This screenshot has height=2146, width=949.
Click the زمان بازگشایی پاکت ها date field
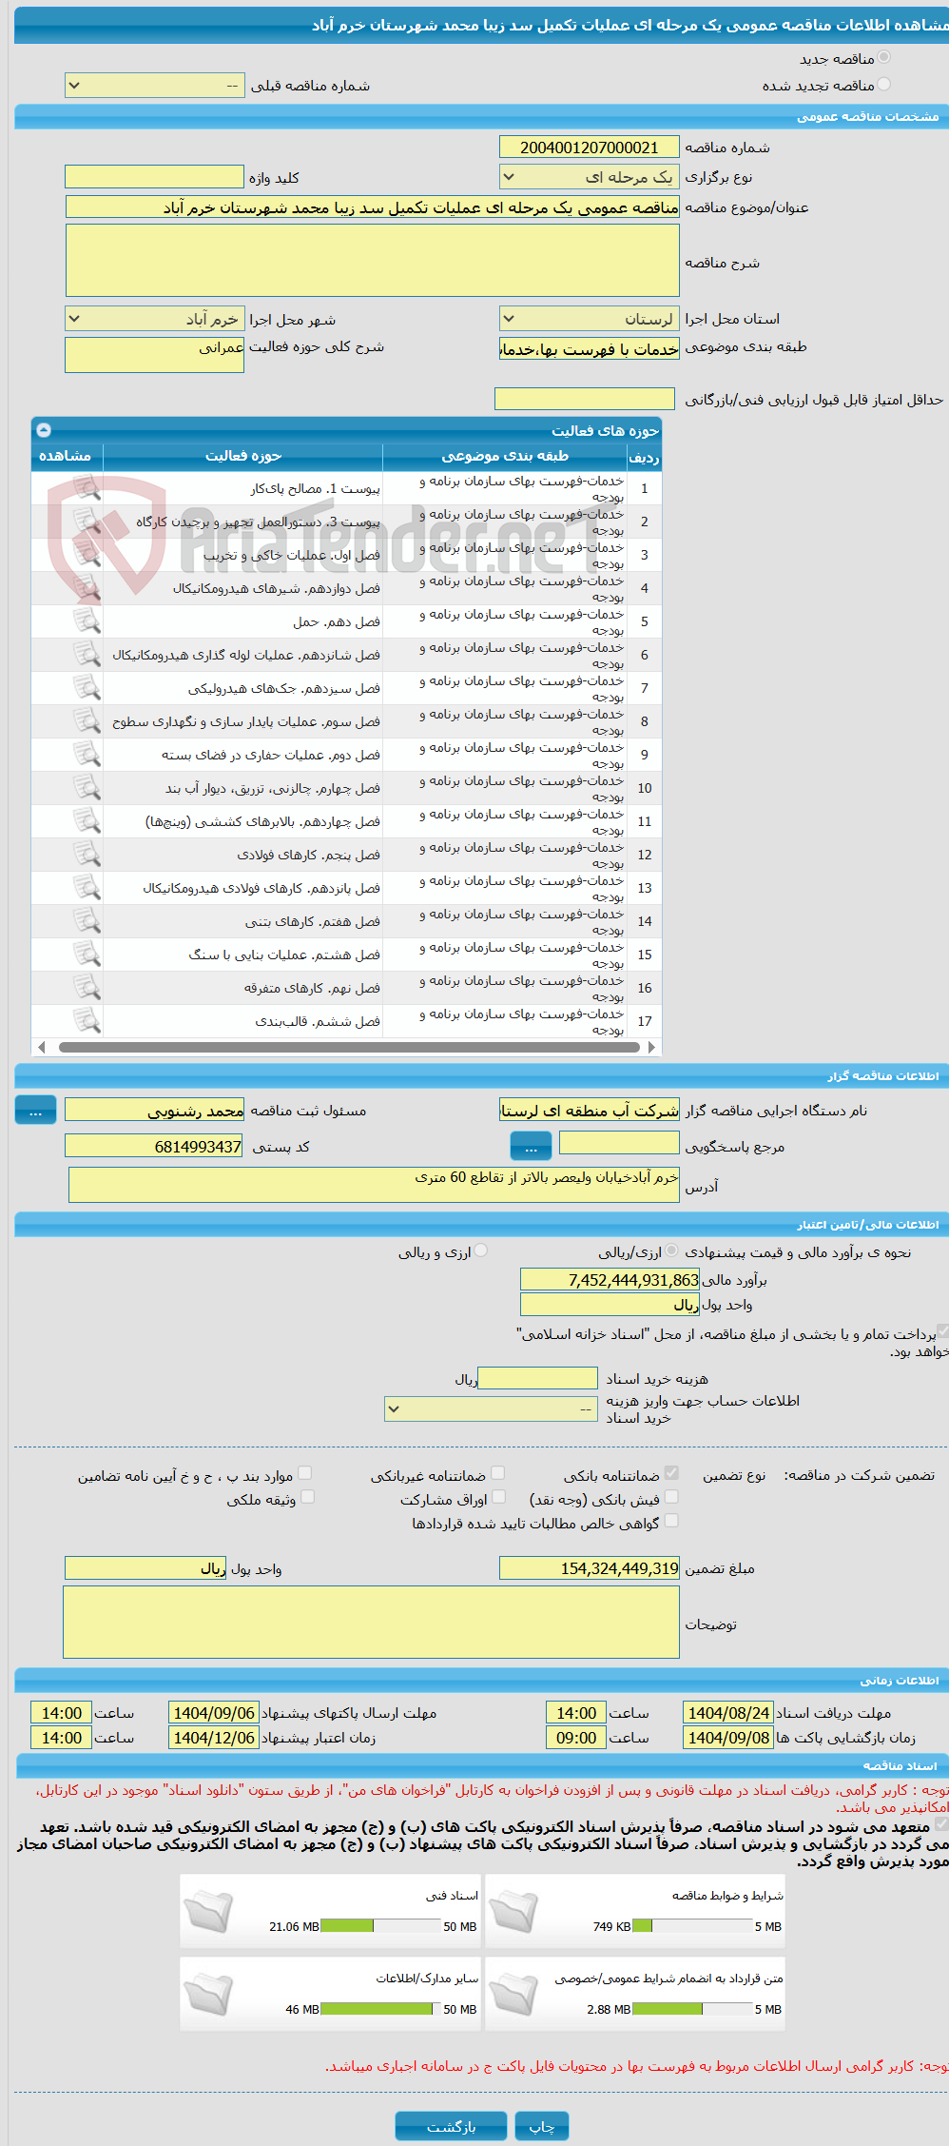click(x=728, y=1738)
